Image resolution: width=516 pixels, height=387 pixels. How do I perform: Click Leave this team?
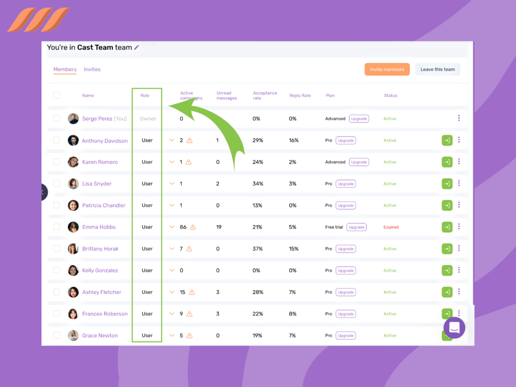click(x=437, y=69)
